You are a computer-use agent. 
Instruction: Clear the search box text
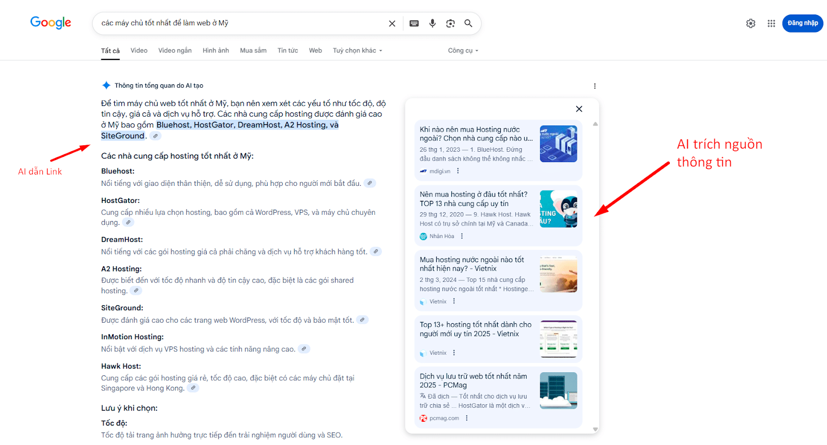pos(392,24)
